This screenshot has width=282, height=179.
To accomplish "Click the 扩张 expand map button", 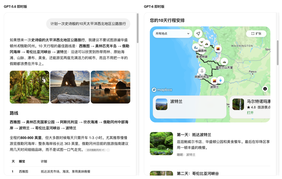I will point(256,34).
